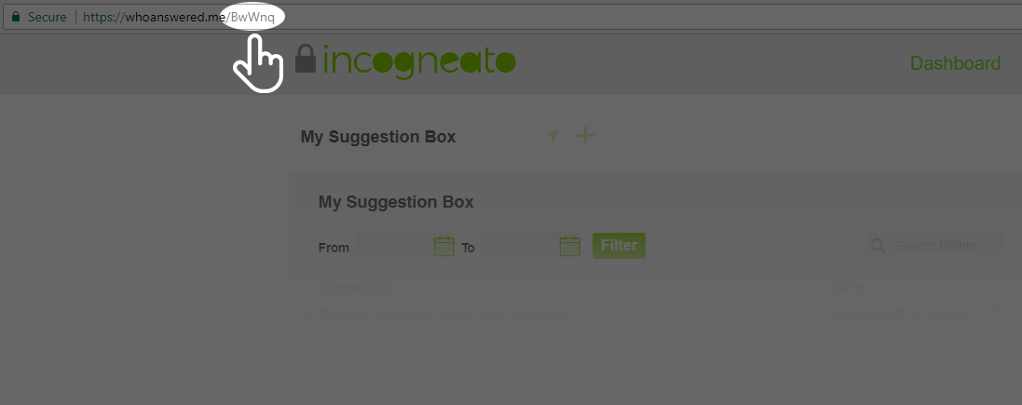Focus the Search Within text box
Viewport: 1022px width, 405px height.
tap(943, 246)
